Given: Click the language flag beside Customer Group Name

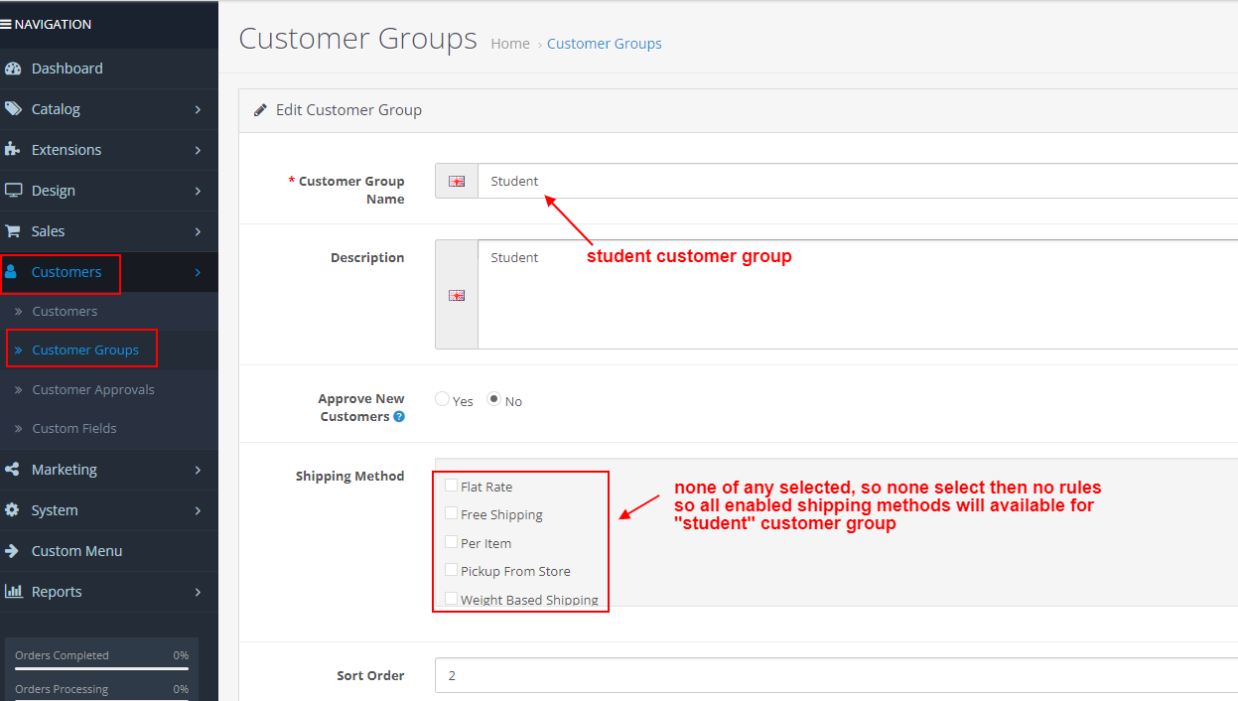Looking at the screenshot, I should [457, 181].
